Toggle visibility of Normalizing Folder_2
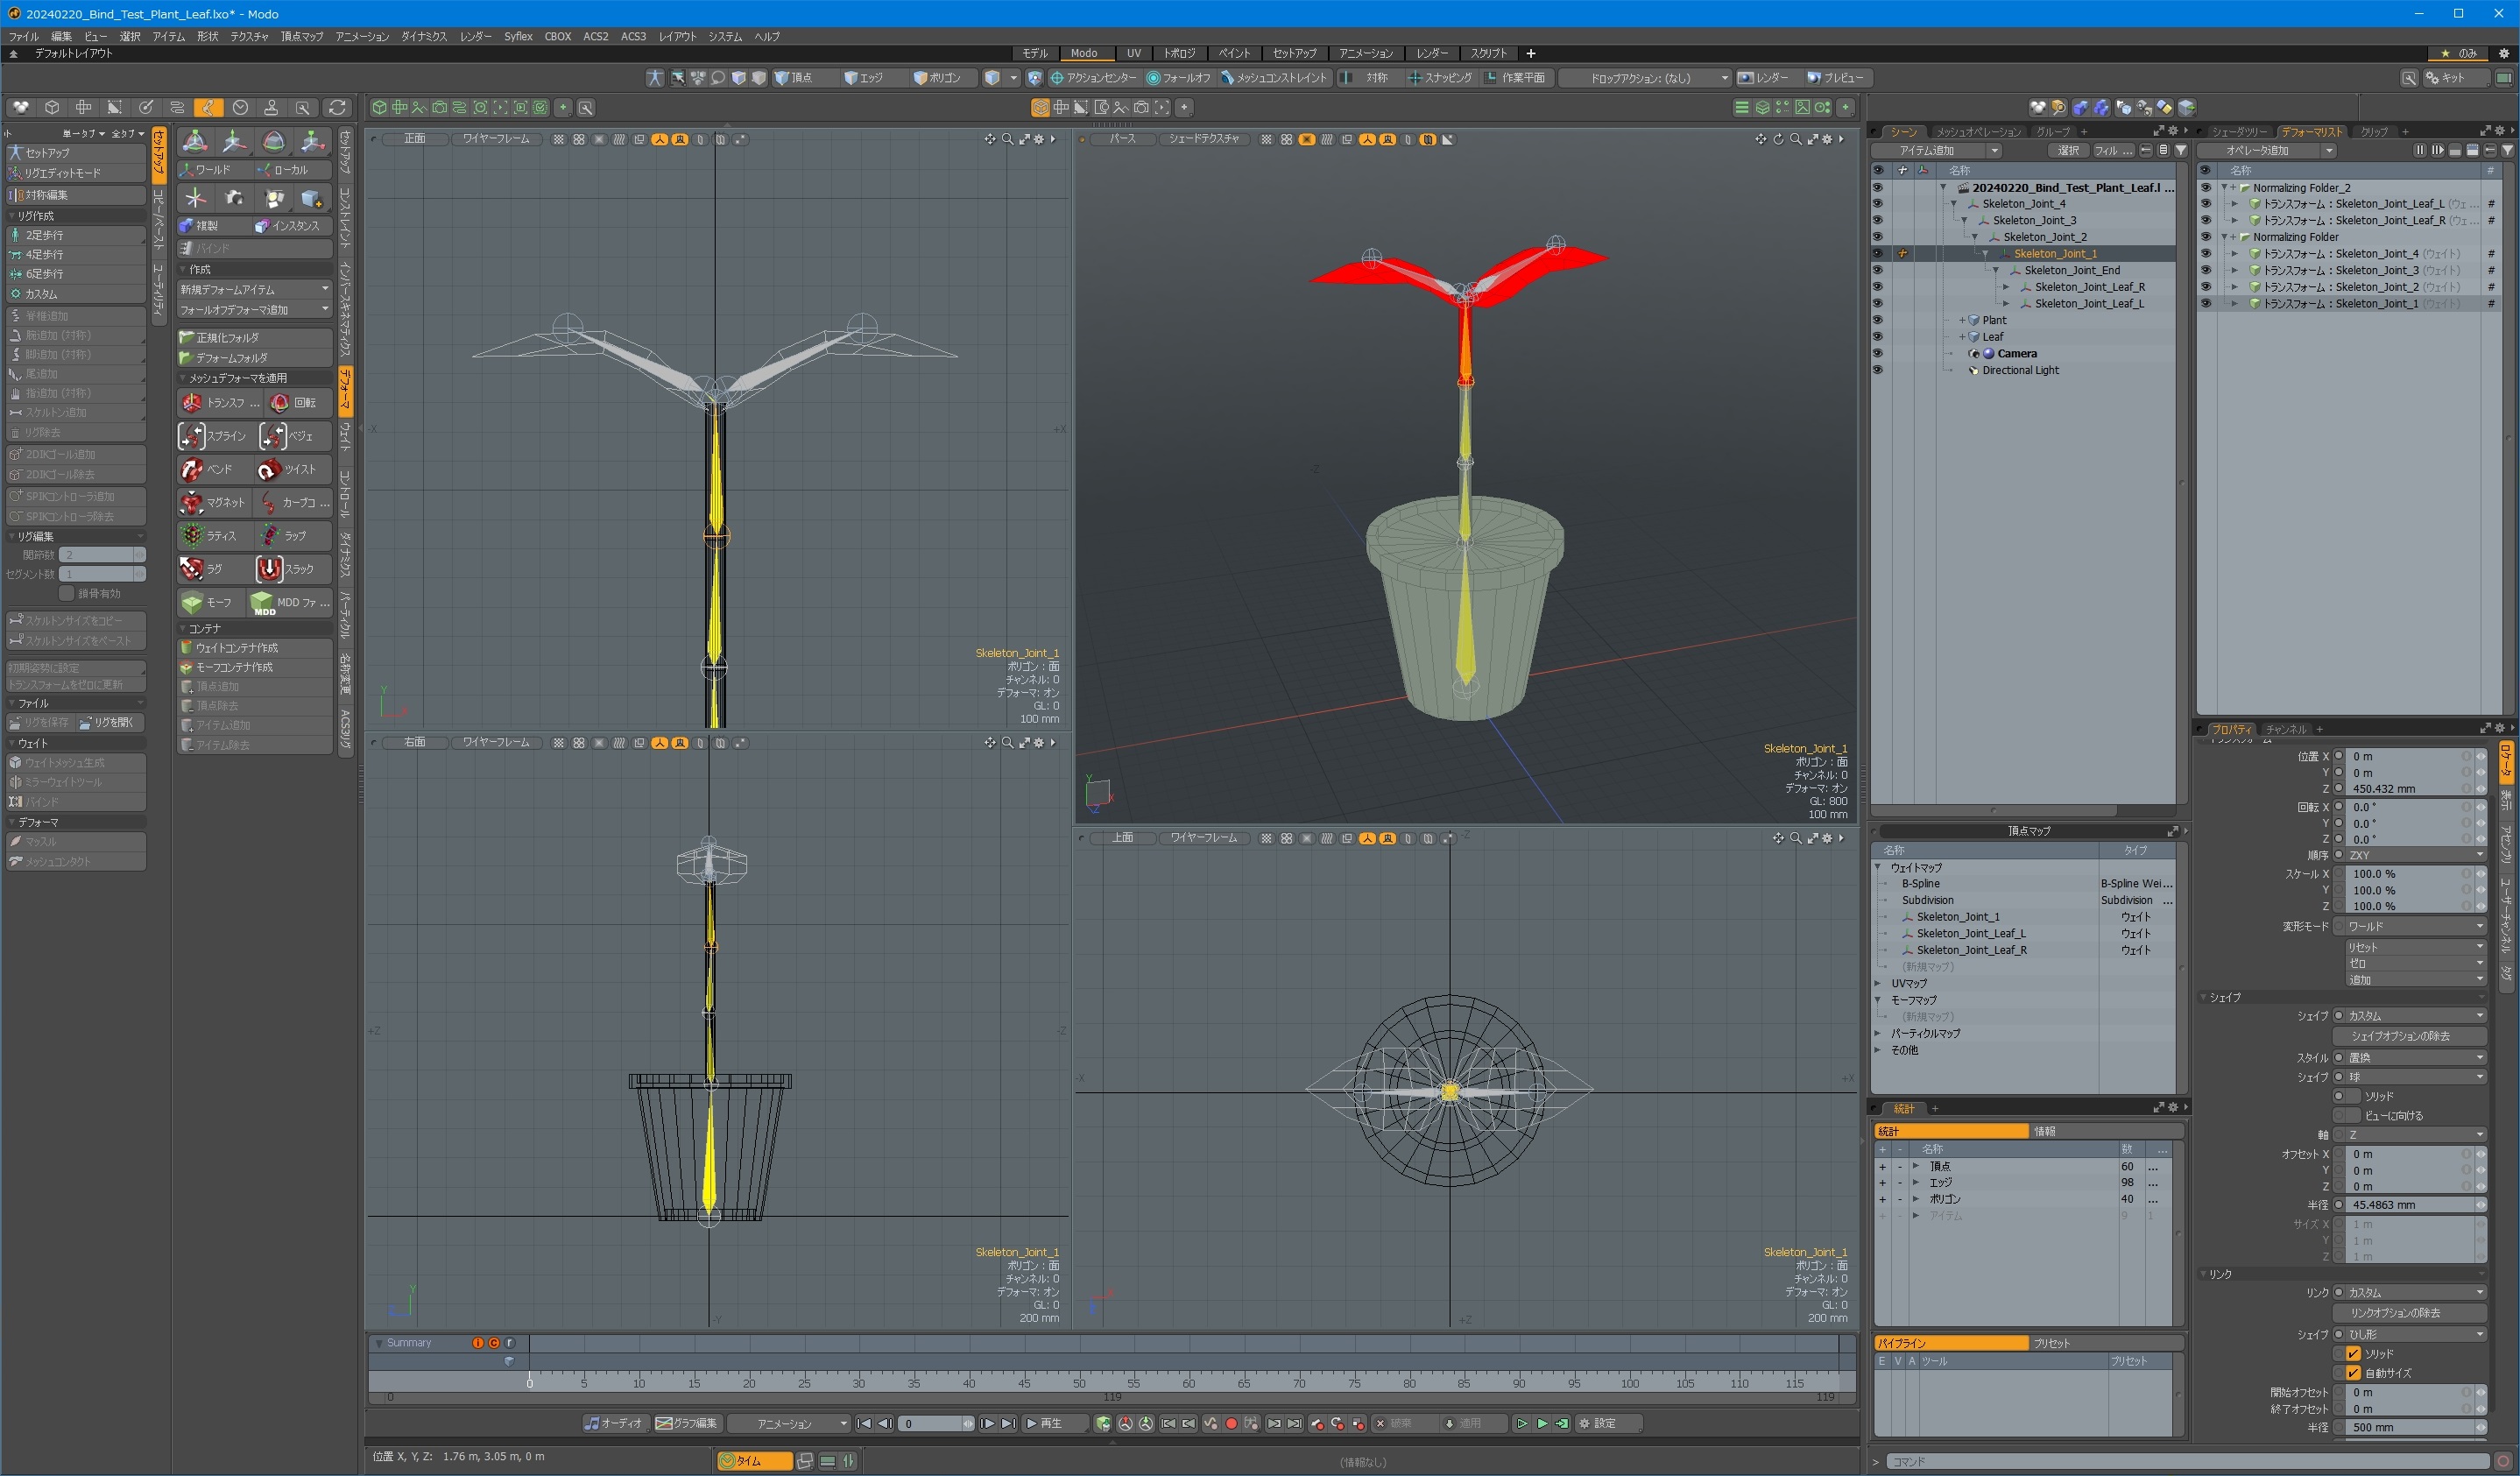 [x=2206, y=187]
